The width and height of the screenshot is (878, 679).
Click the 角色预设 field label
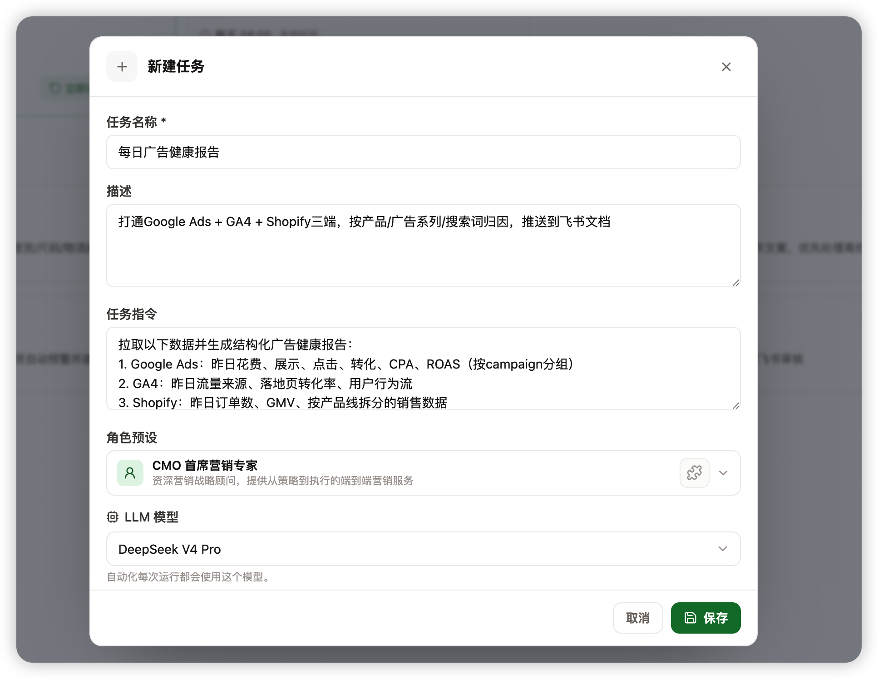[x=132, y=438]
